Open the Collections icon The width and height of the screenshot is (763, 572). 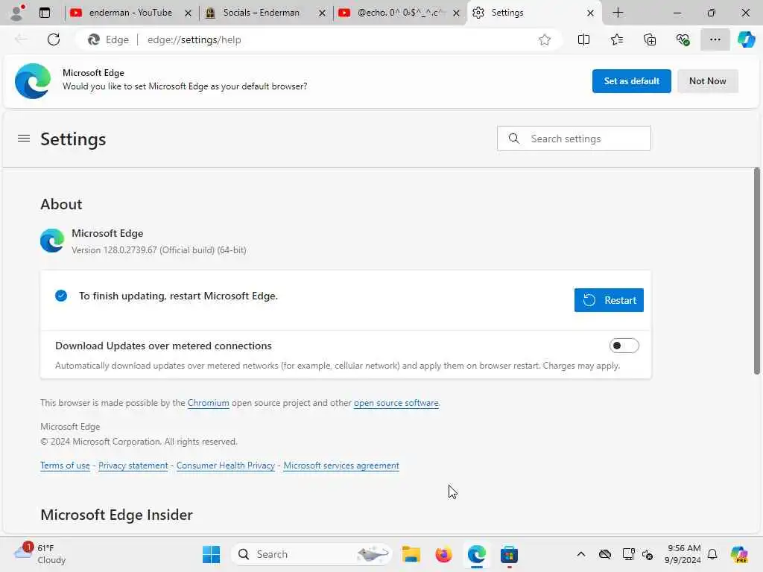[x=650, y=40]
